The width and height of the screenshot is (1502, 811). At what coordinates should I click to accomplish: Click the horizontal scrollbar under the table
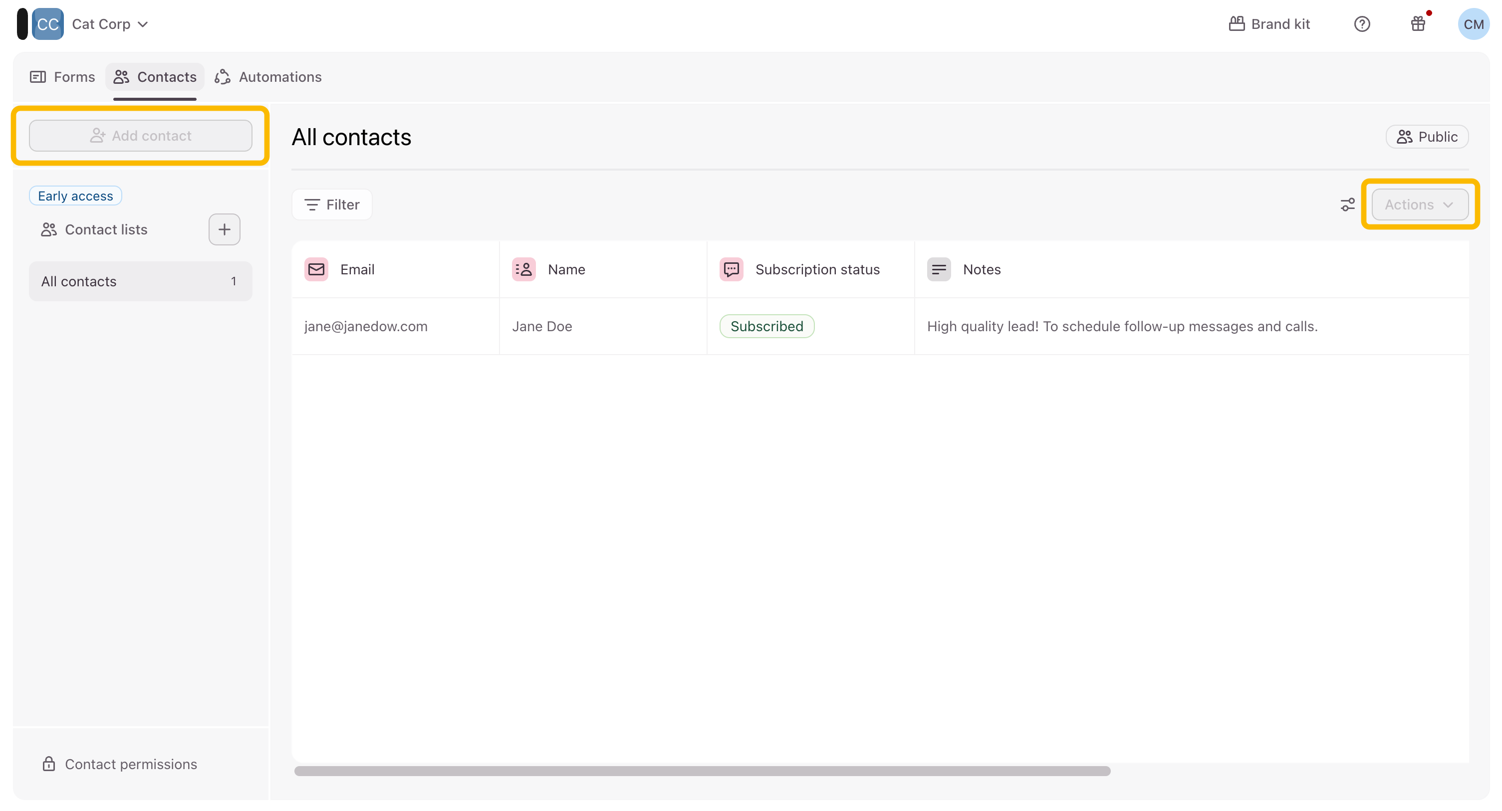coord(702,771)
